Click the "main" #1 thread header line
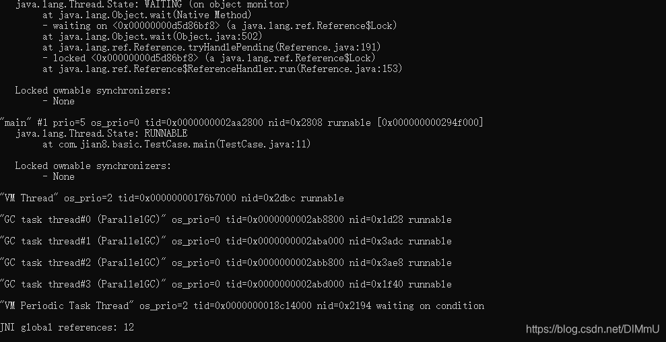 (242, 123)
